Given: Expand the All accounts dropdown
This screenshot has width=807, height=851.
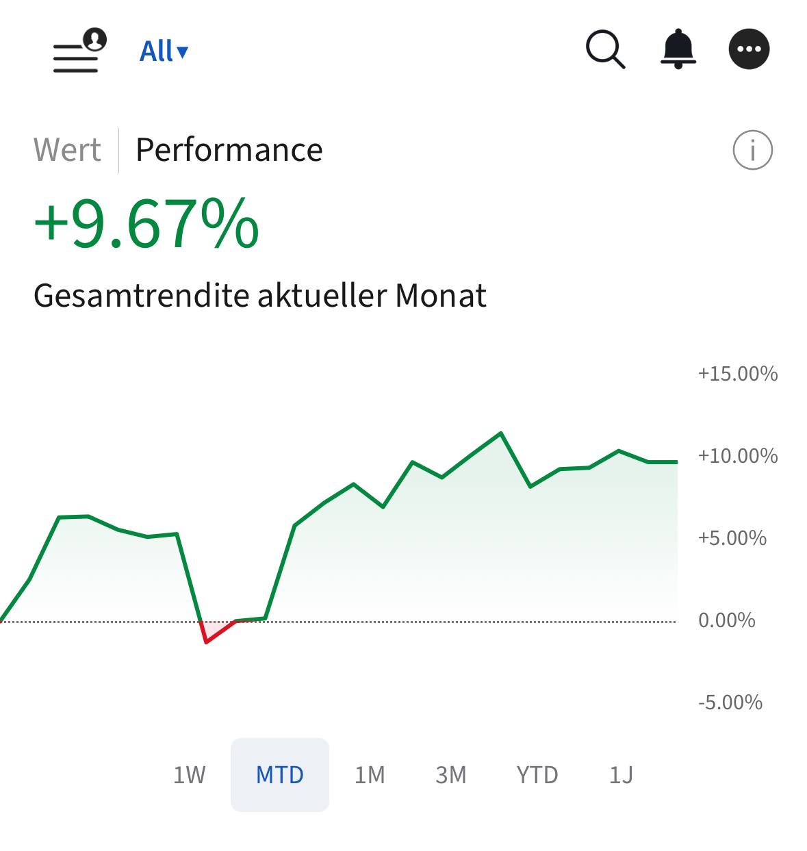Looking at the screenshot, I should tap(163, 51).
